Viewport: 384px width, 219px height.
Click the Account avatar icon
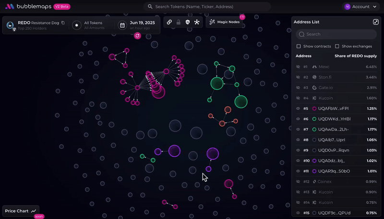pyautogui.click(x=347, y=7)
